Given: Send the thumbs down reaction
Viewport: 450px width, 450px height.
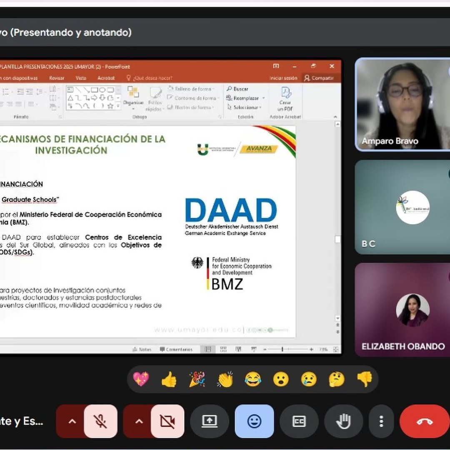Looking at the screenshot, I should click(365, 379).
